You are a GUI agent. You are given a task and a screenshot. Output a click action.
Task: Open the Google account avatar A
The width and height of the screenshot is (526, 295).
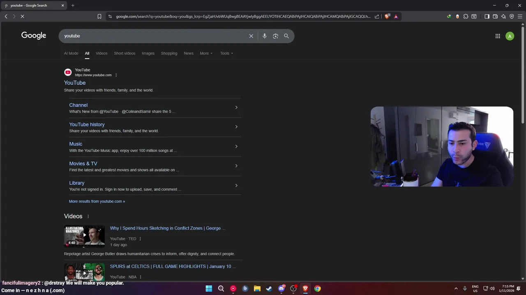click(x=510, y=36)
